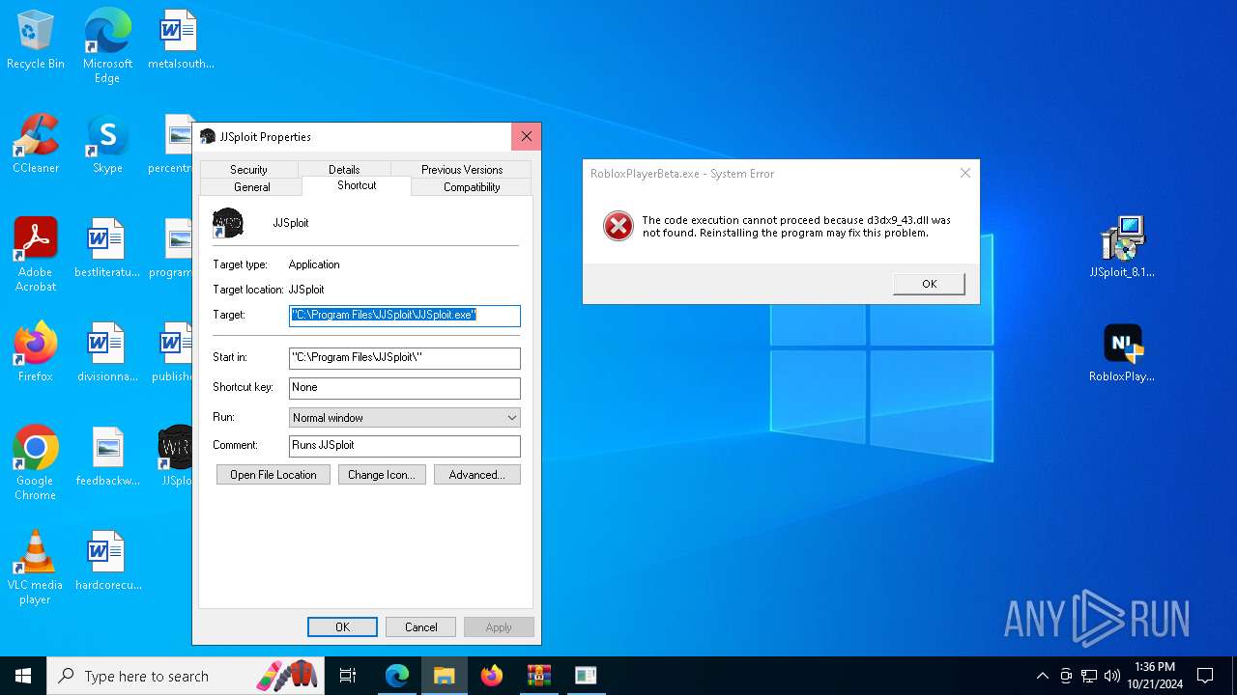
Task: Click the taskbar clock showing 1:36 PM
Action: (1155, 676)
